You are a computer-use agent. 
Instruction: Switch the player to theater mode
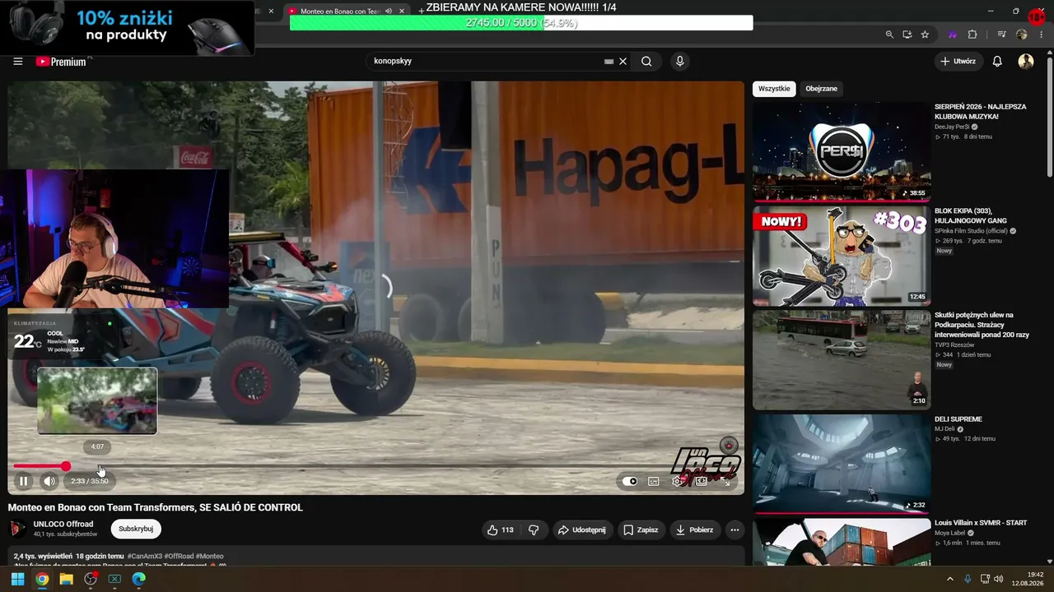tap(702, 481)
